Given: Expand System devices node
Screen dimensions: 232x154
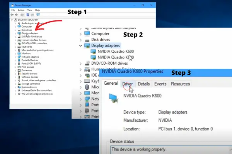Looking at the screenshot, I should (x=15, y=87).
